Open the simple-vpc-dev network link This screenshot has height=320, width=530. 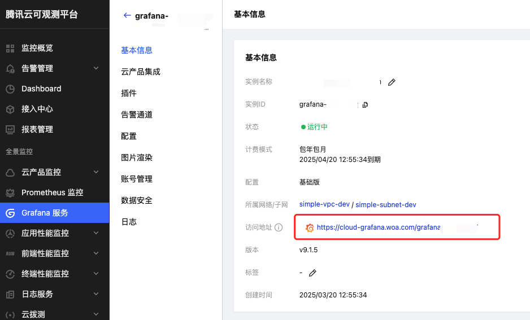pos(324,204)
